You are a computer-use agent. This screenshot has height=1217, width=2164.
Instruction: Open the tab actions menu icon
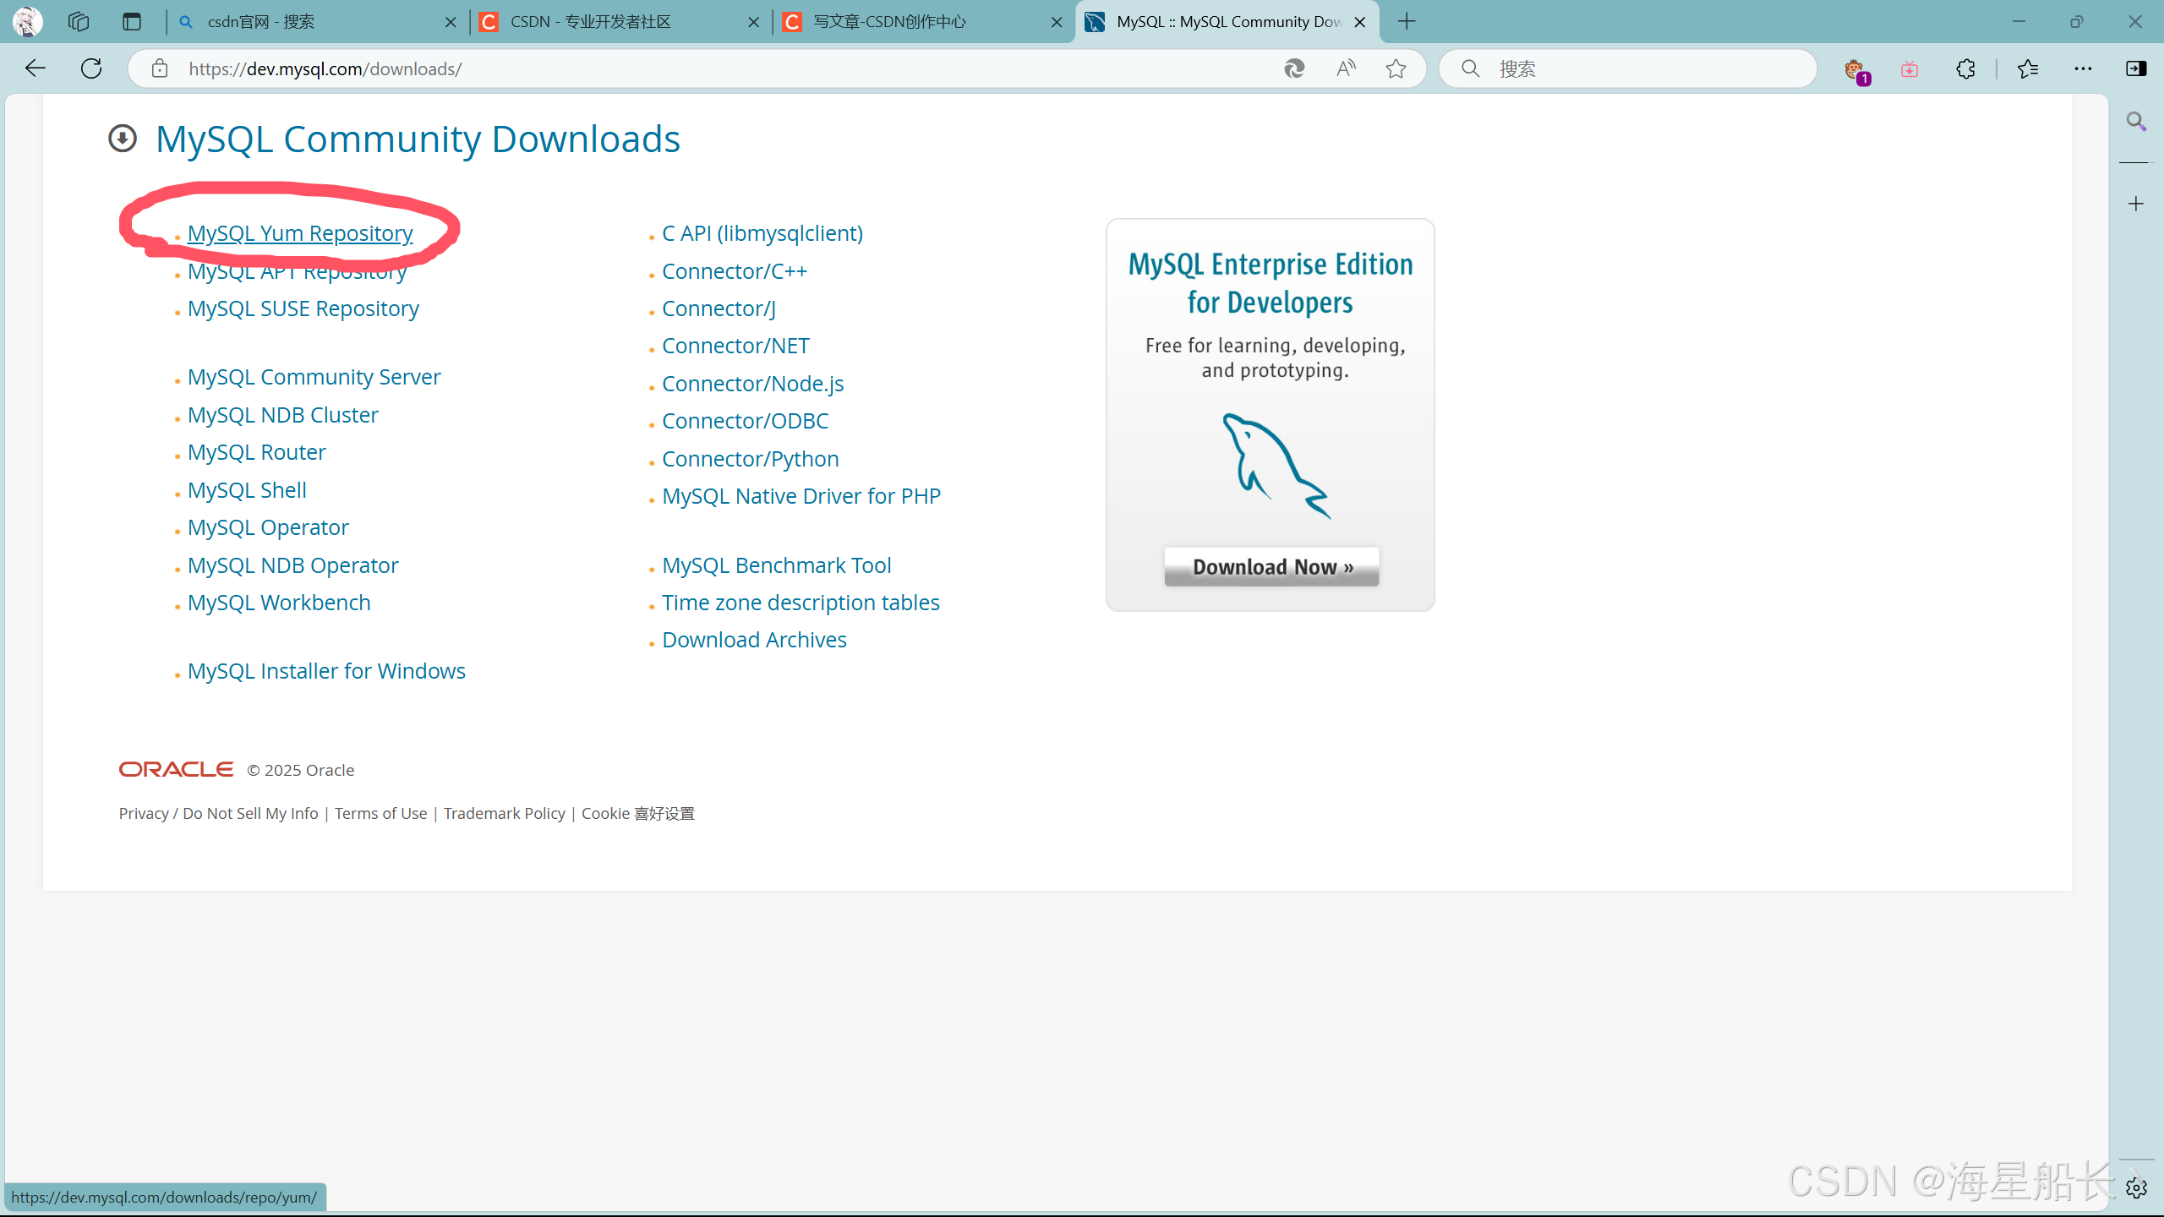[131, 22]
